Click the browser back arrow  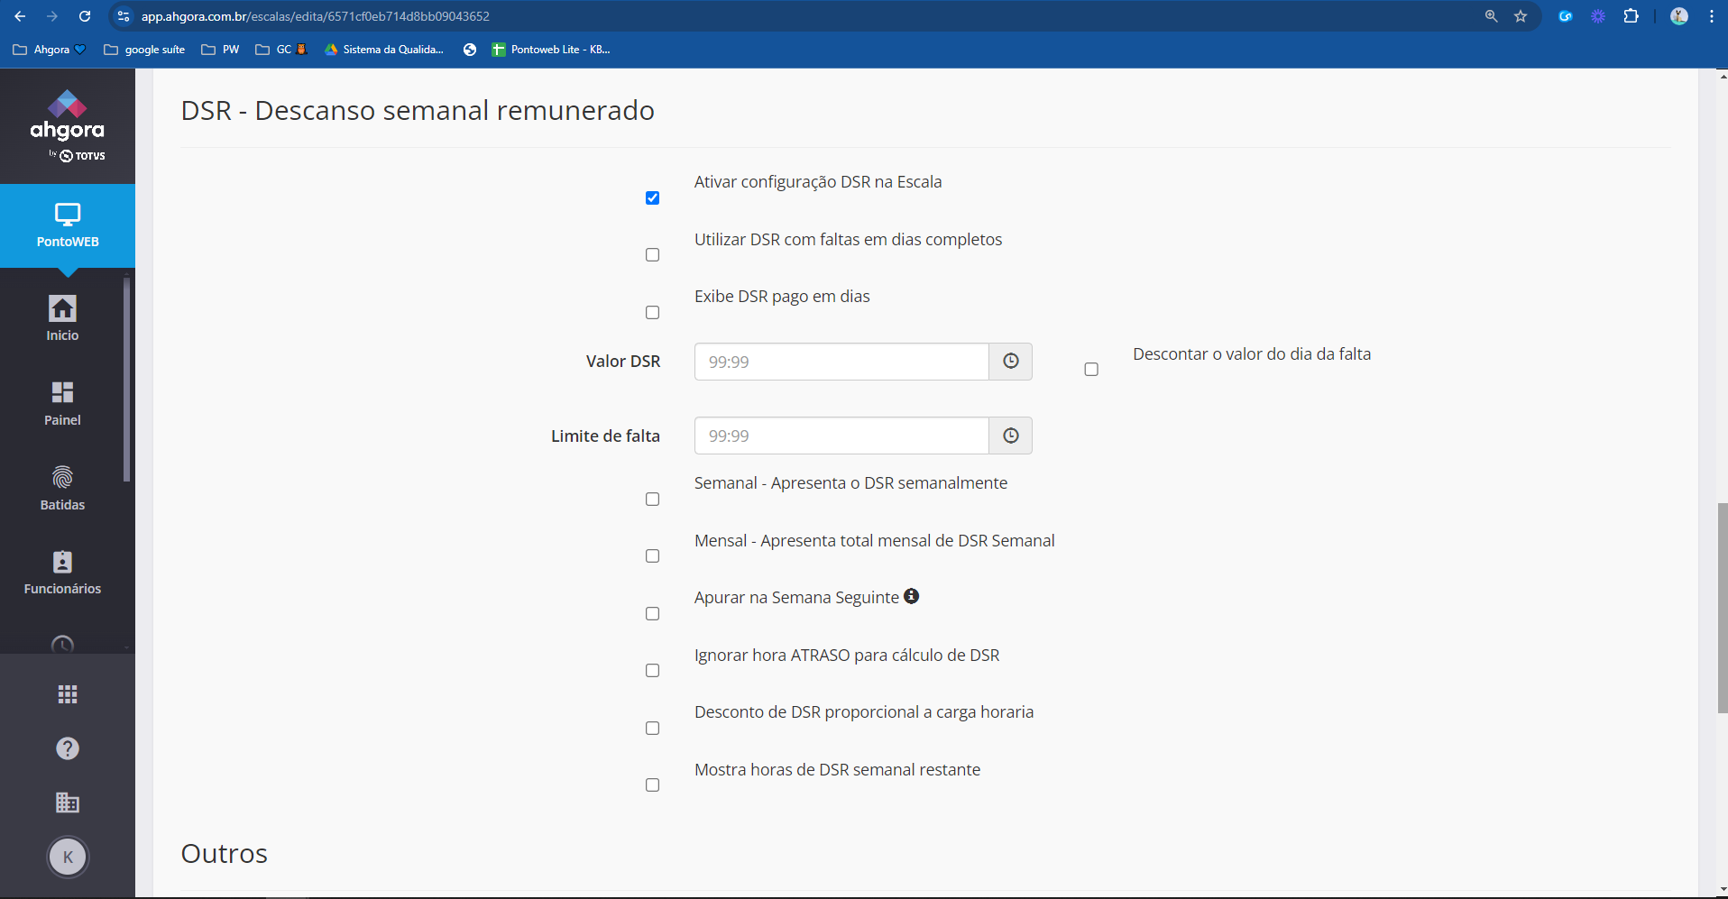pos(20,16)
